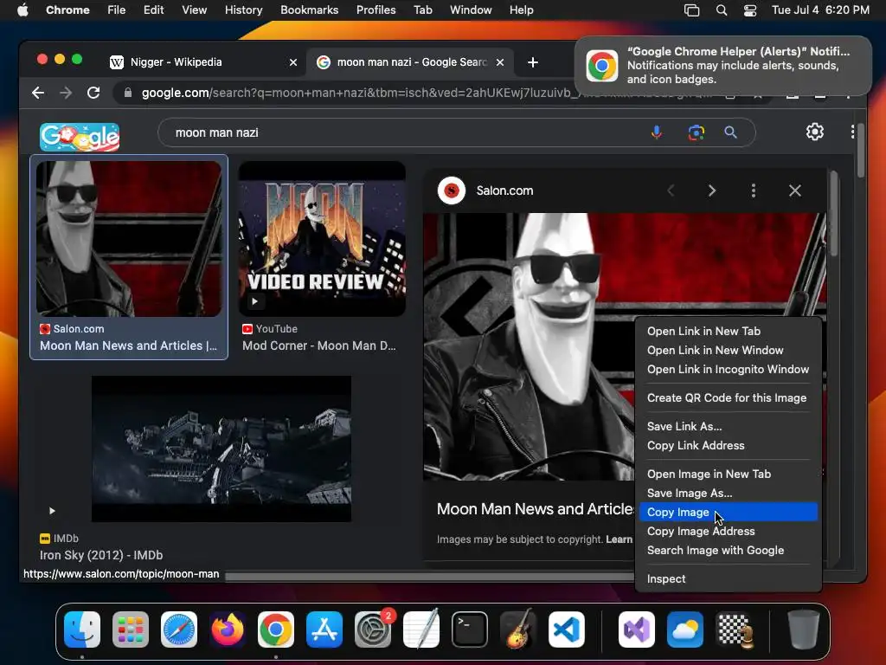Launch Terminal from the dock

point(470,629)
